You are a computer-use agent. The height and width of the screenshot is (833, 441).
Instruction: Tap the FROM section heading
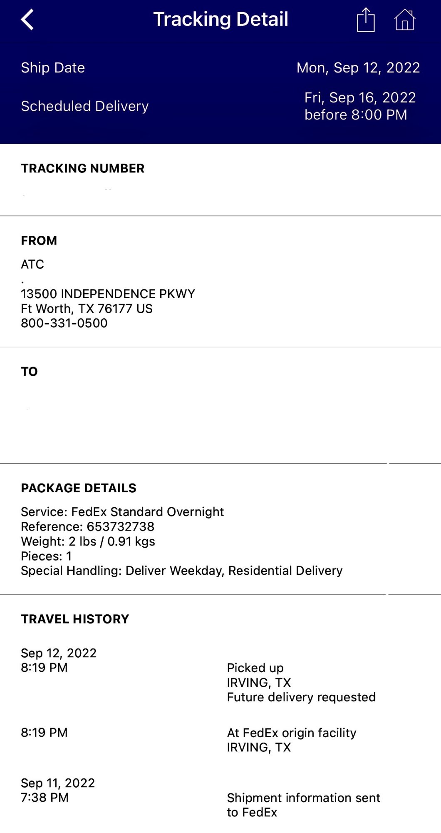(x=39, y=240)
